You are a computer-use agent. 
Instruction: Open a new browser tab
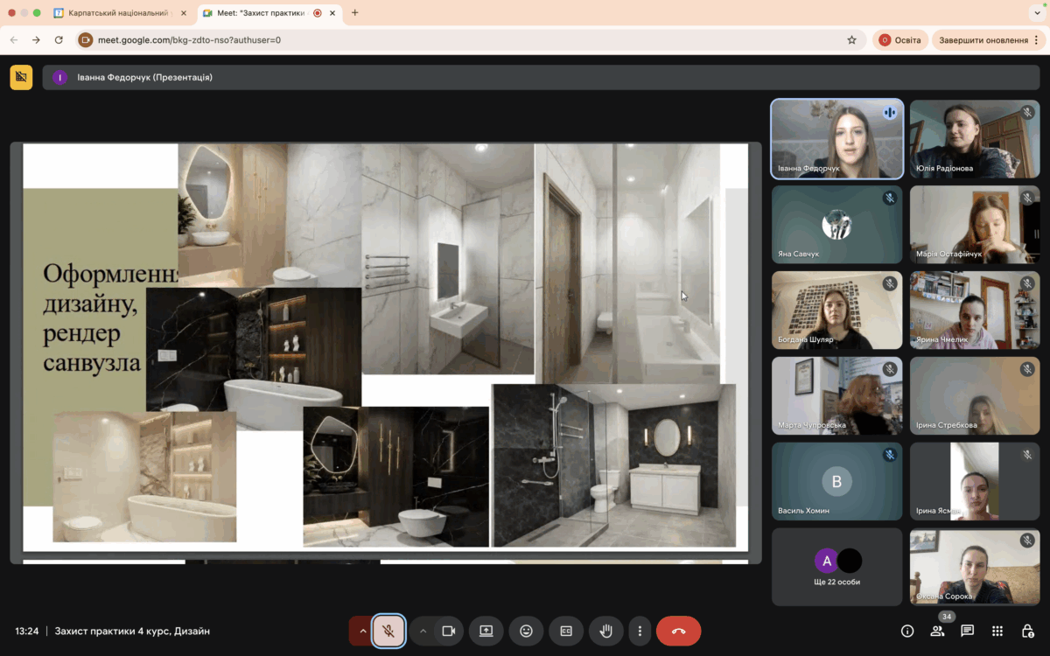coord(354,13)
